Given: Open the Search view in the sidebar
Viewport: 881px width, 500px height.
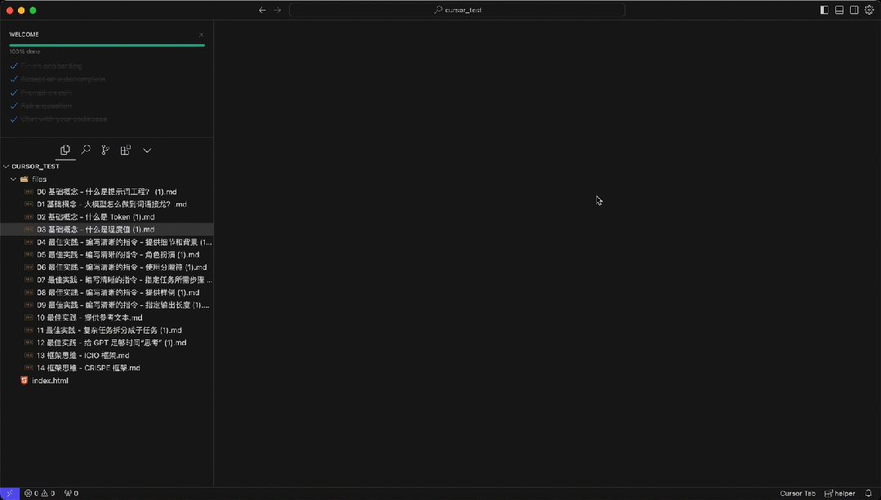Looking at the screenshot, I should pyautogui.click(x=85, y=151).
